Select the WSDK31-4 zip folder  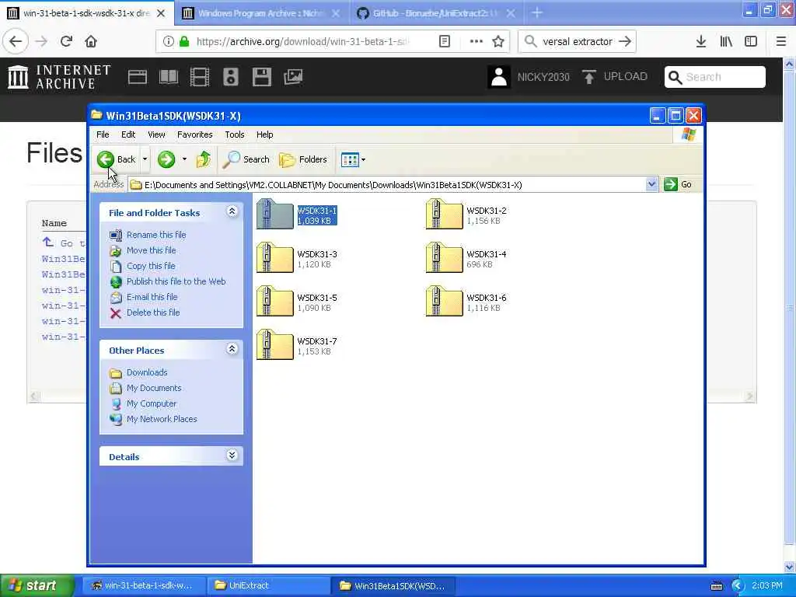tap(466, 258)
